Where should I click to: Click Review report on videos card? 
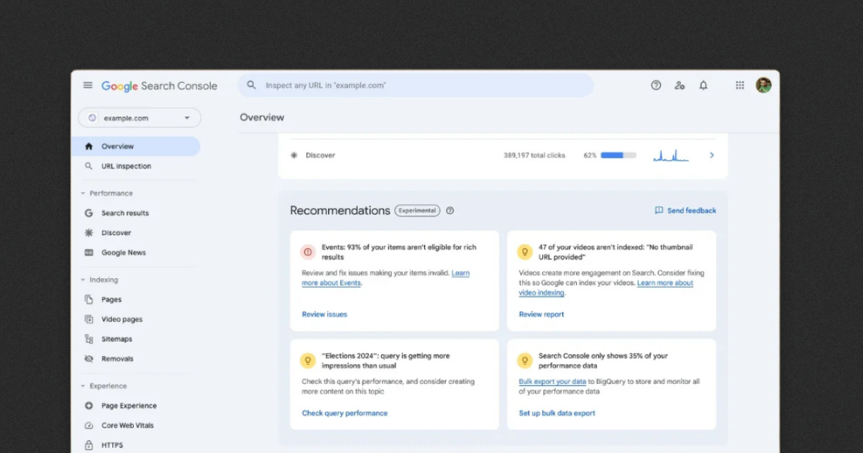click(x=542, y=314)
